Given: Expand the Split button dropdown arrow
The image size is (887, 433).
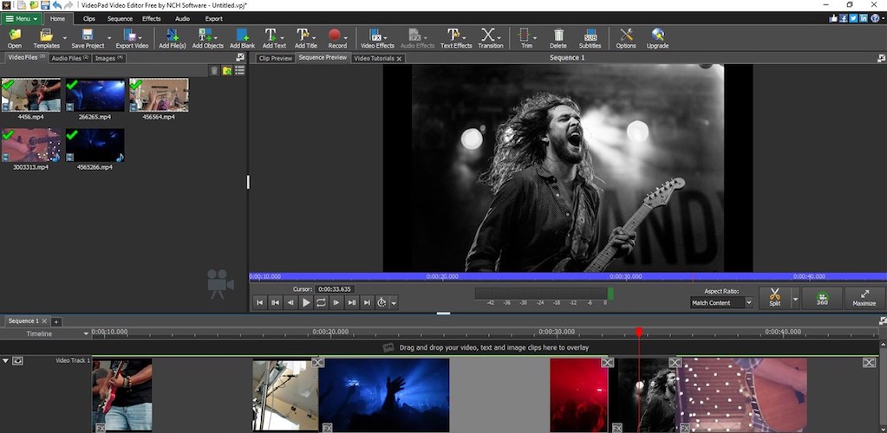Looking at the screenshot, I should click(794, 299).
